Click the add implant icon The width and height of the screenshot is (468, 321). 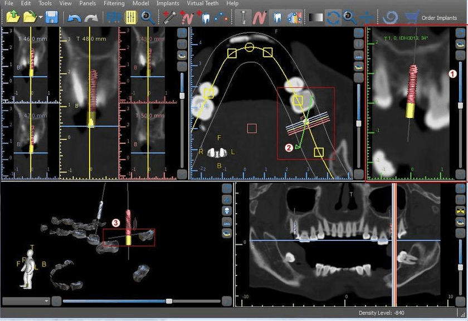click(169, 17)
